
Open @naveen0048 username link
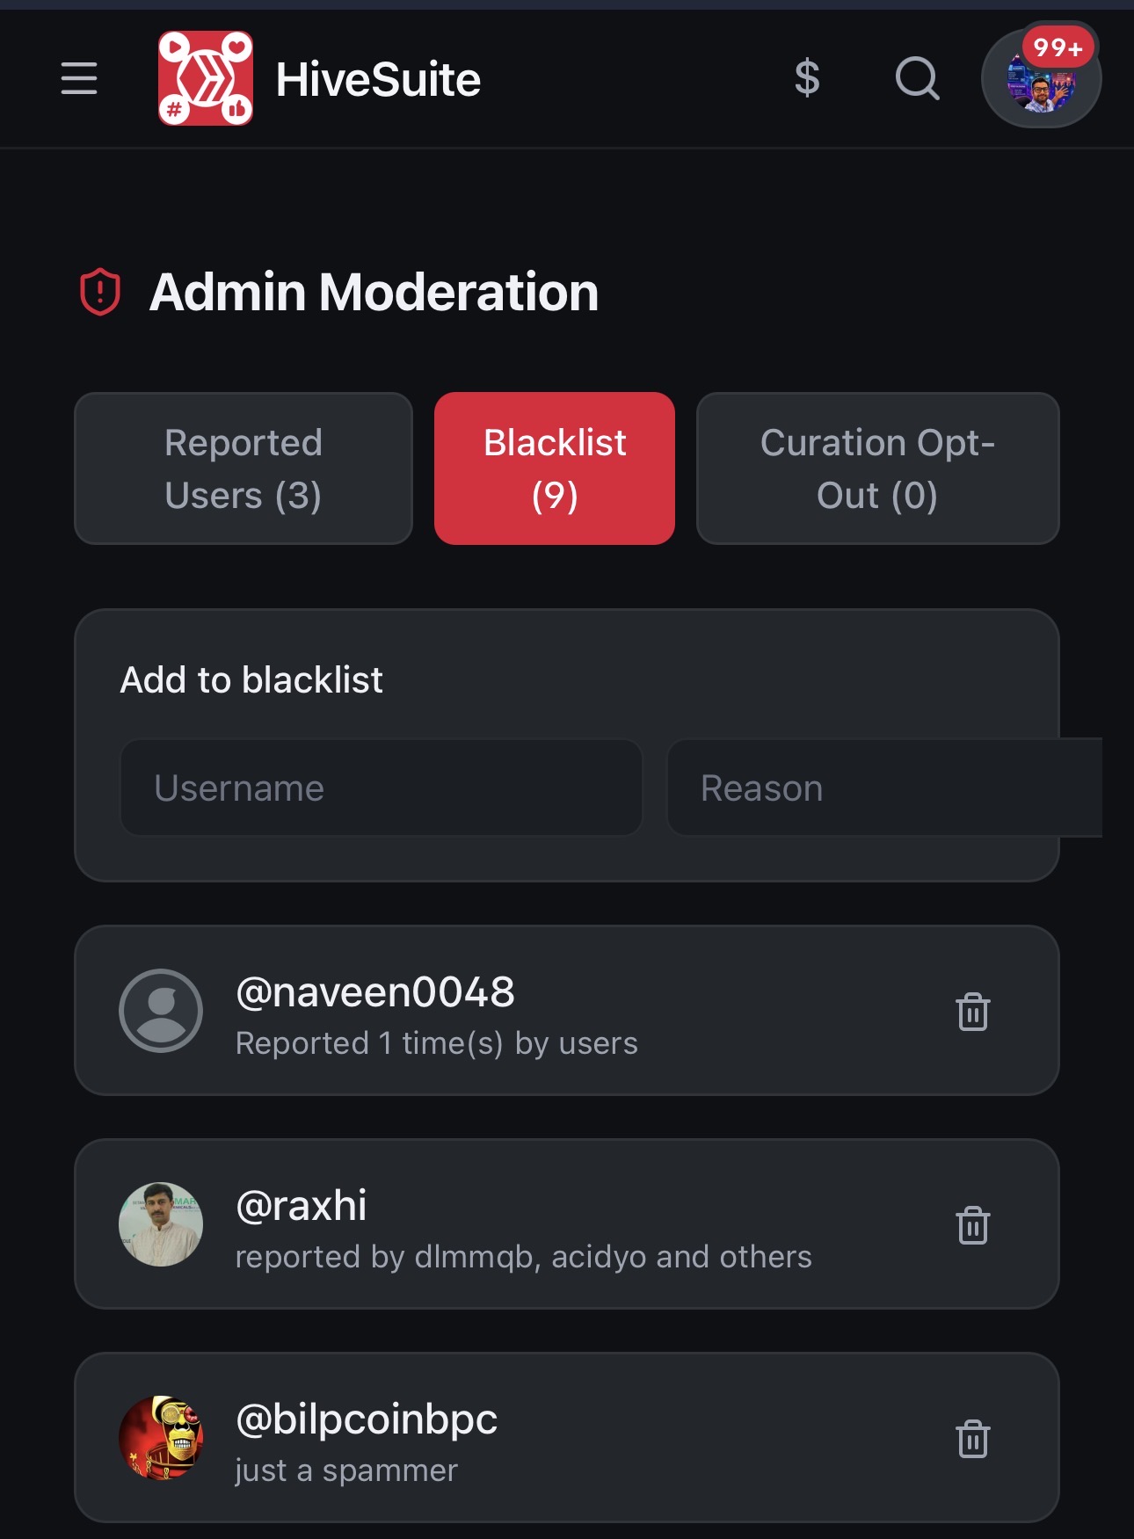point(375,992)
